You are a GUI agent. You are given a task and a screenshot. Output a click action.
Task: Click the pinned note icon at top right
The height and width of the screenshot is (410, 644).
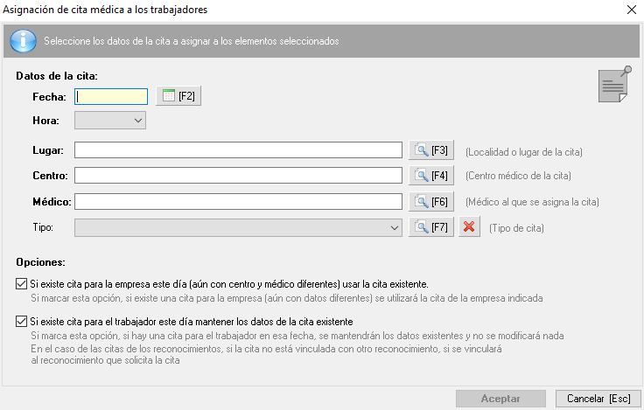click(x=614, y=84)
